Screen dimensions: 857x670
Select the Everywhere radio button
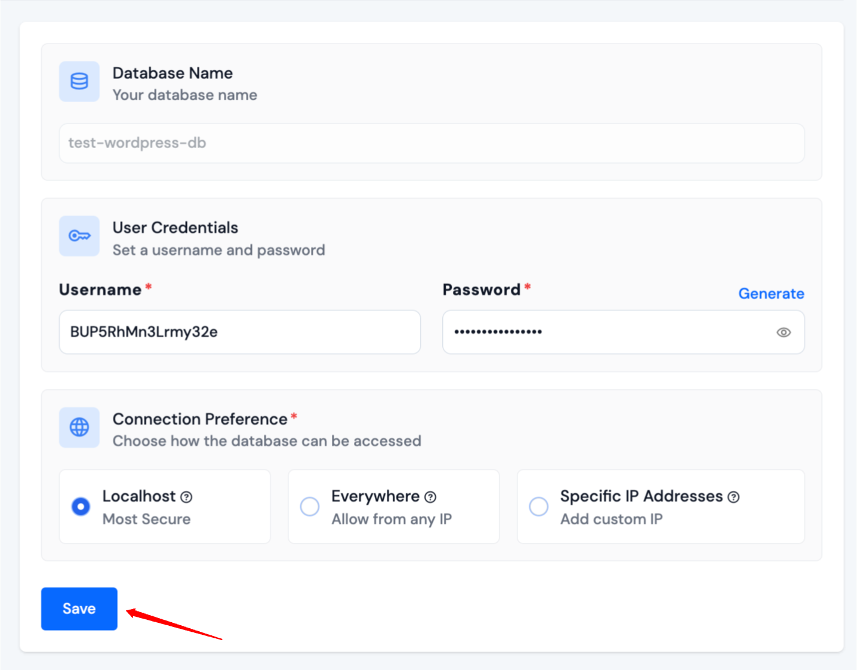(x=310, y=506)
